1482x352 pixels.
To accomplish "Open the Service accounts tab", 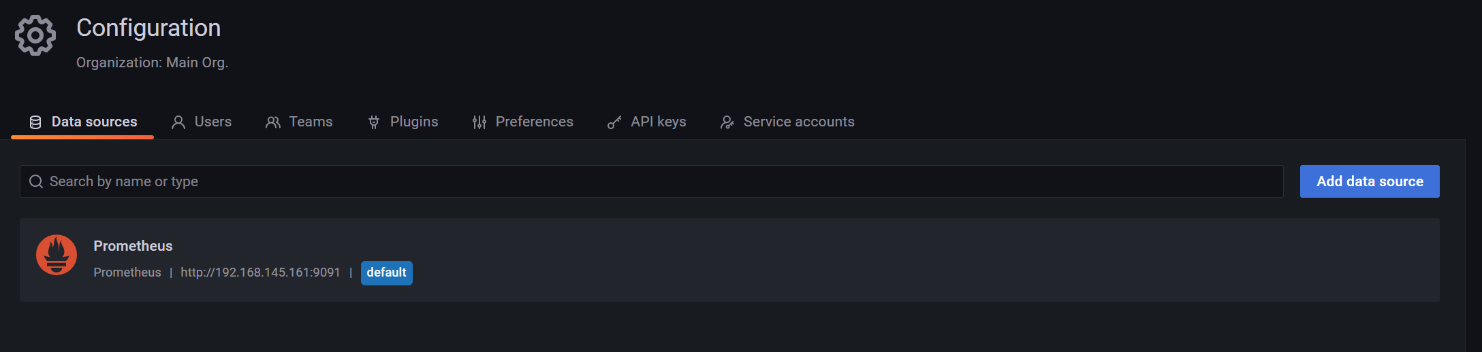I will [x=787, y=122].
